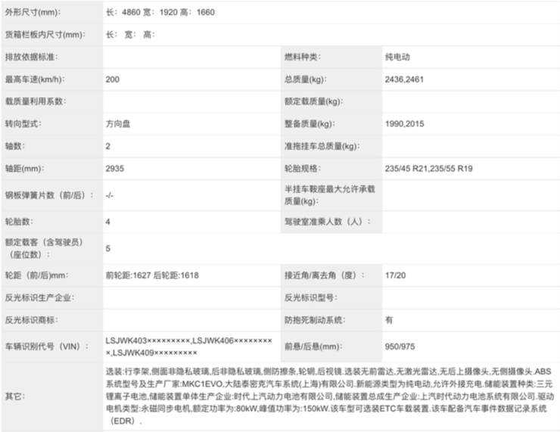Click the 反光标识商标 label
Image resolution: width=560 pixels, height=432 pixels.
pyautogui.click(x=32, y=320)
